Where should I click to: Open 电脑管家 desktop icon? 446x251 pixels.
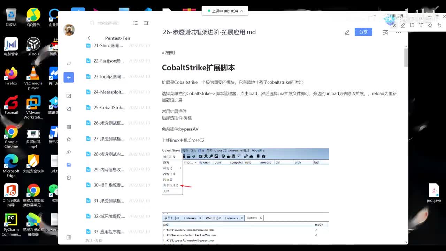click(11, 47)
